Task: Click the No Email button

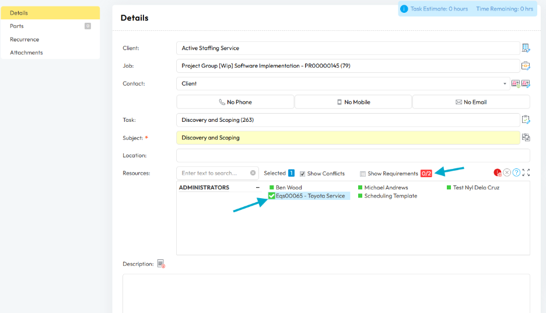Action: click(x=471, y=102)
